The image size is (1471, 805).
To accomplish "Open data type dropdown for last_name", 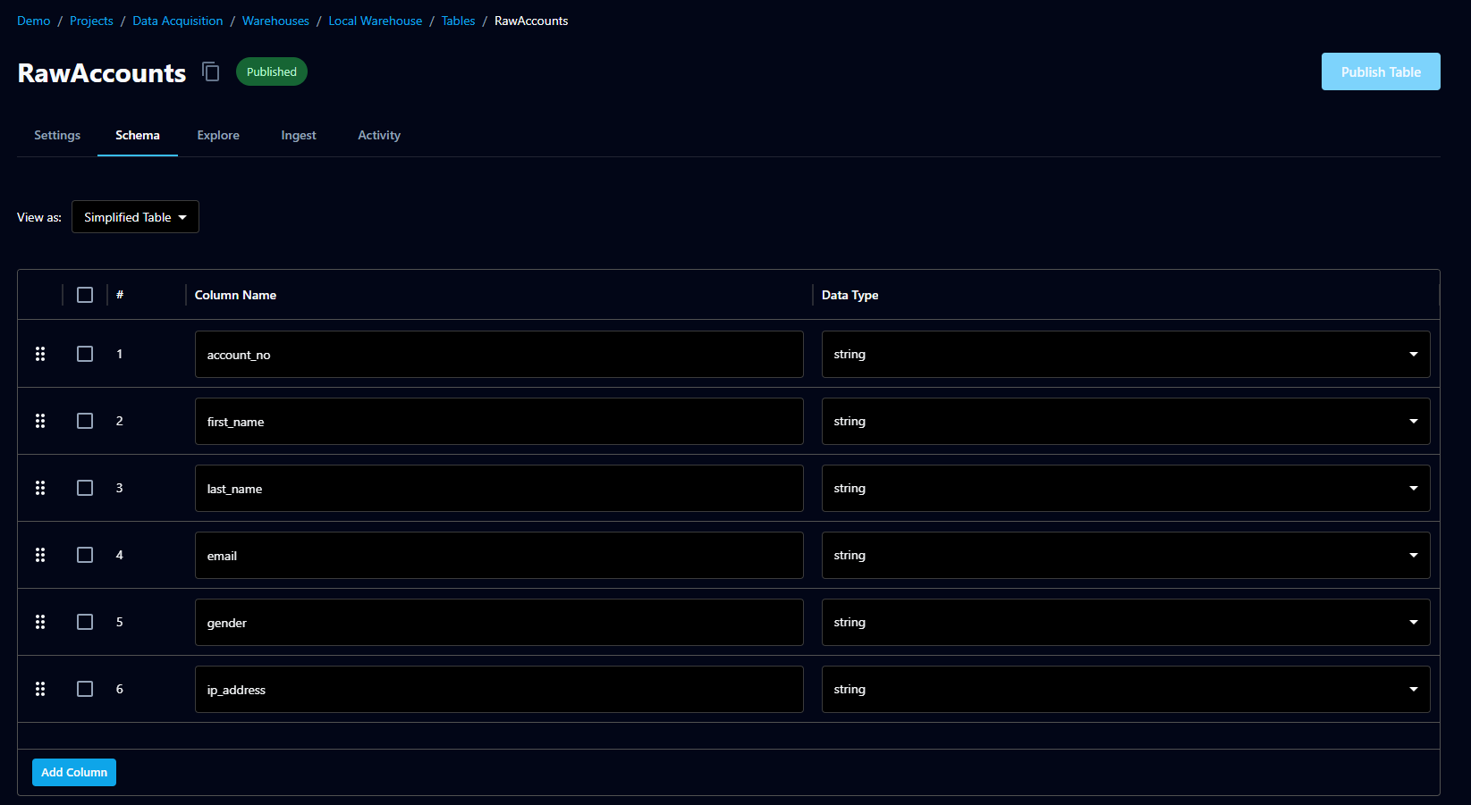I will 1126,489.
